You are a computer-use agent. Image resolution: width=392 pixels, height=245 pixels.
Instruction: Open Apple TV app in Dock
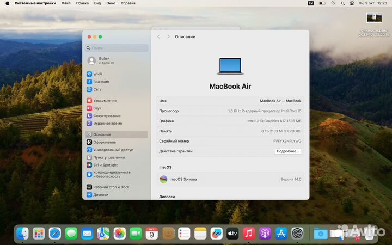pyautogui.click(x=232, y=234)
